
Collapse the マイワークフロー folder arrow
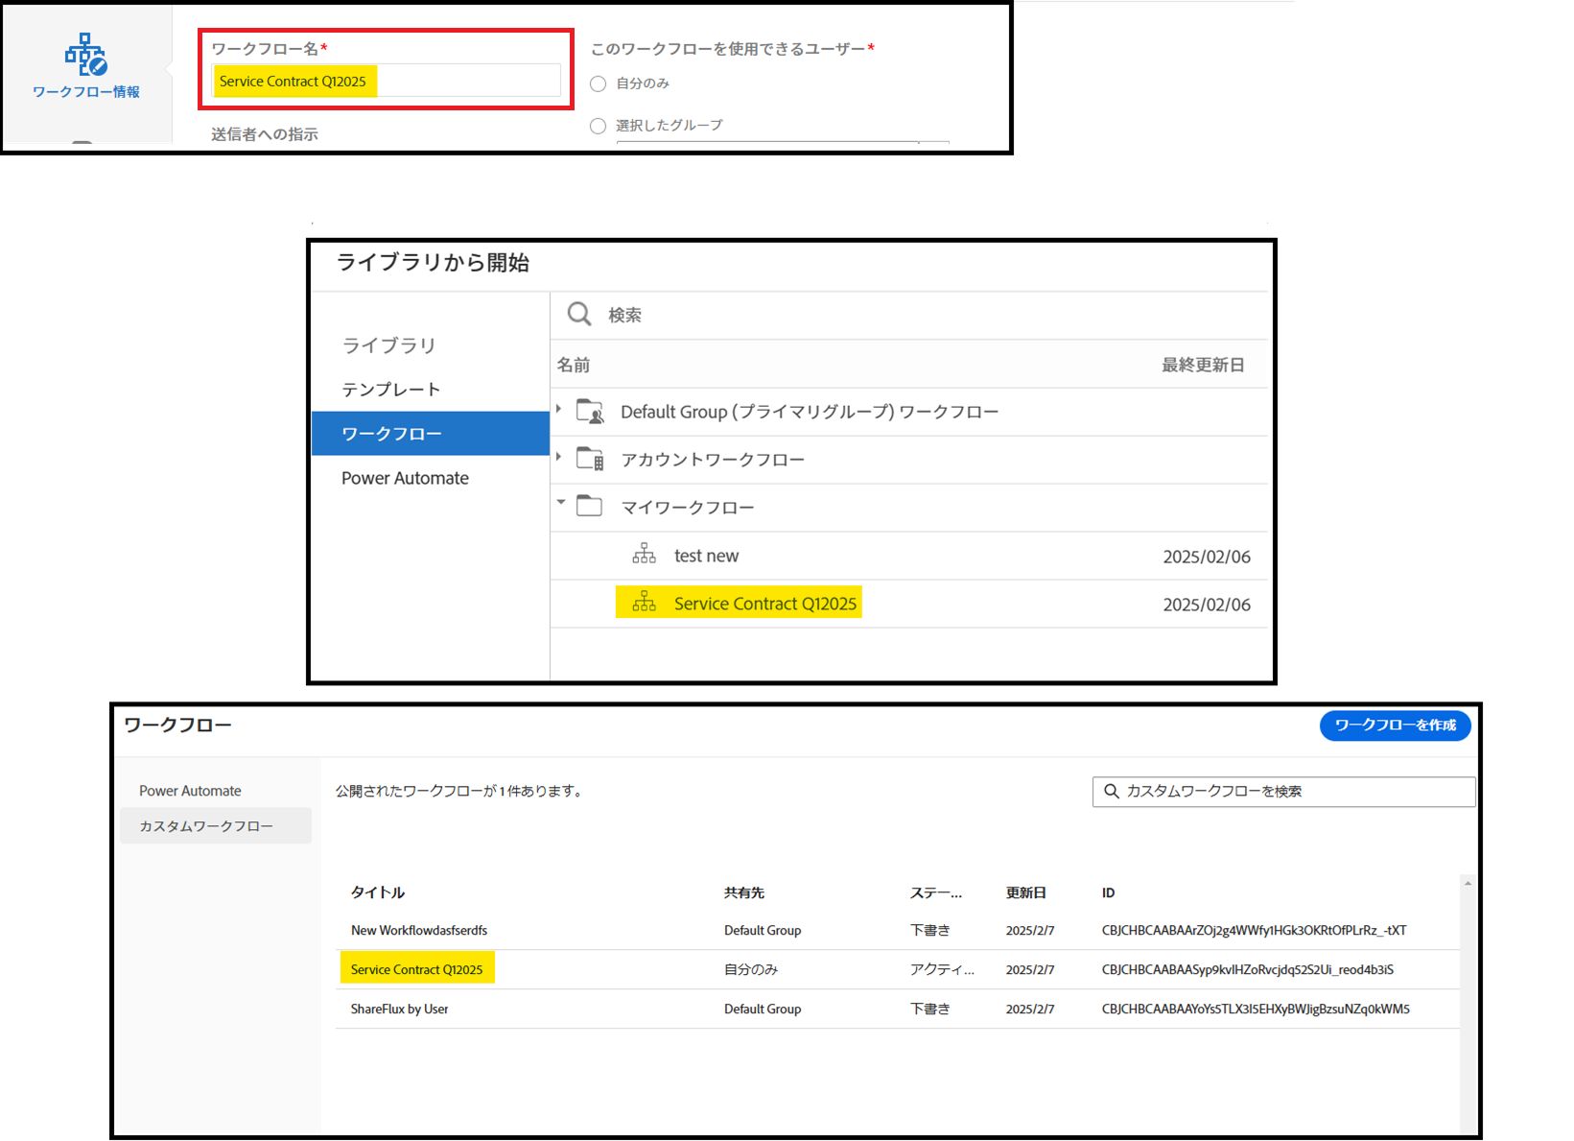(561, 502)
